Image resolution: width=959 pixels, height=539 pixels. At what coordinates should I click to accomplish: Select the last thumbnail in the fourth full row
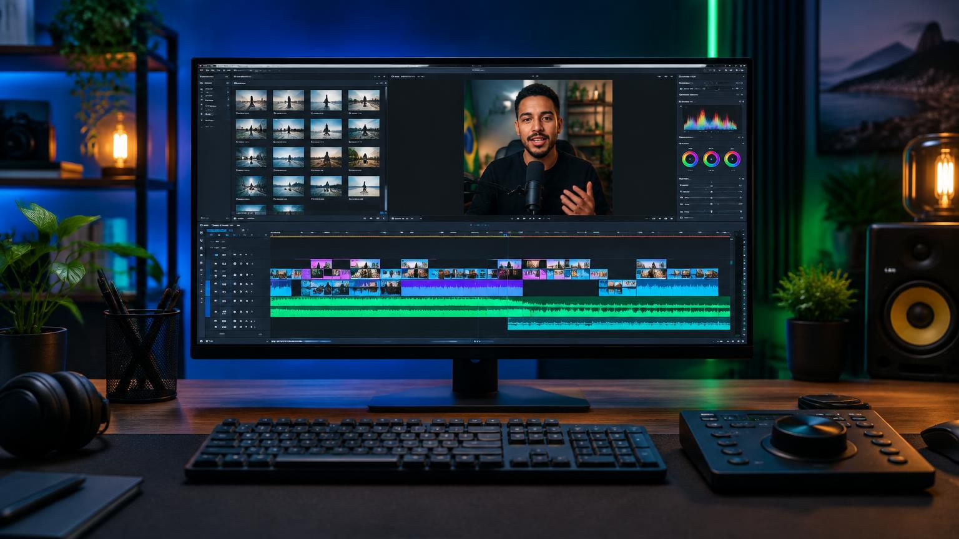coord(363,186)
